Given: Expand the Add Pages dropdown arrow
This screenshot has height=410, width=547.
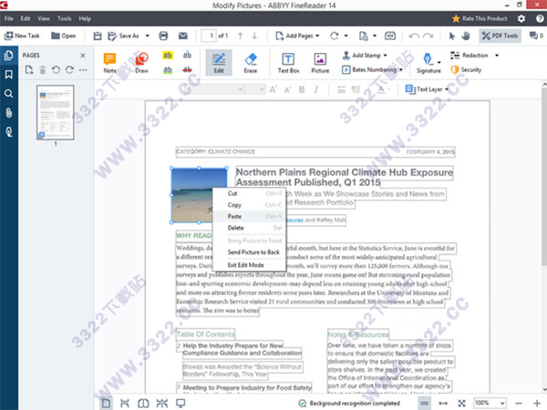Looking at the screenshot, I should pyautogui.click(x=317, y=36).
